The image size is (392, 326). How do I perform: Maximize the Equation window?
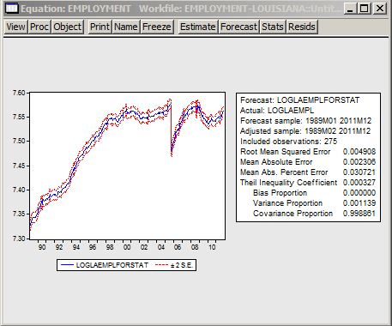click(x=365, y=9)
